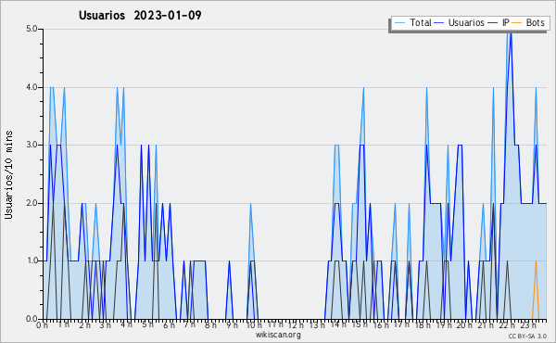Click the orange Bots spike near 23 h
The image size is (556, 343).
click(536, 290)
